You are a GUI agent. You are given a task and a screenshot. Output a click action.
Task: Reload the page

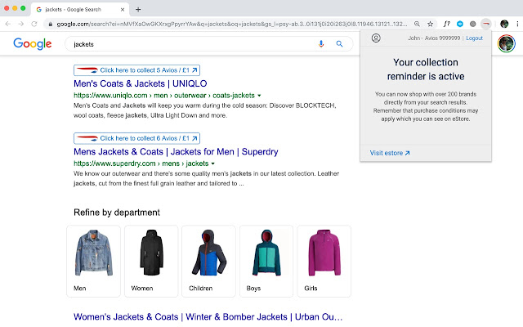32,25
